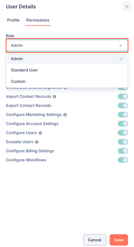Toggle the Emulate Users switch

point(123,142)
